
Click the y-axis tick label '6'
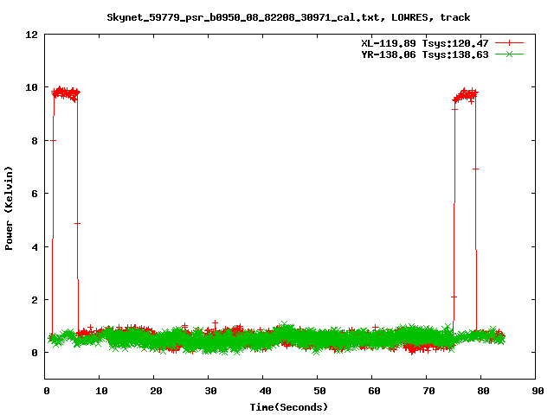[35, 194]
